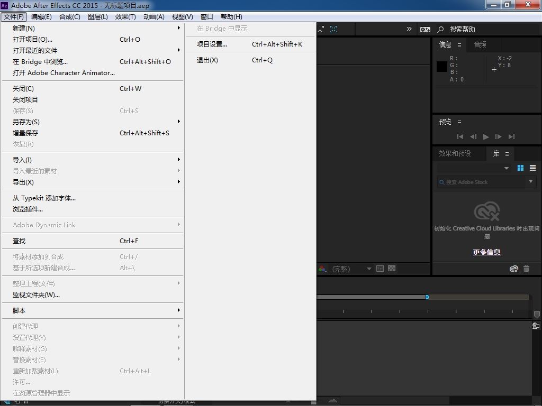Choose Increment and Save (增量保存)
The height and width of the screenshot is (406, 542).
click(x=93, y=133)
